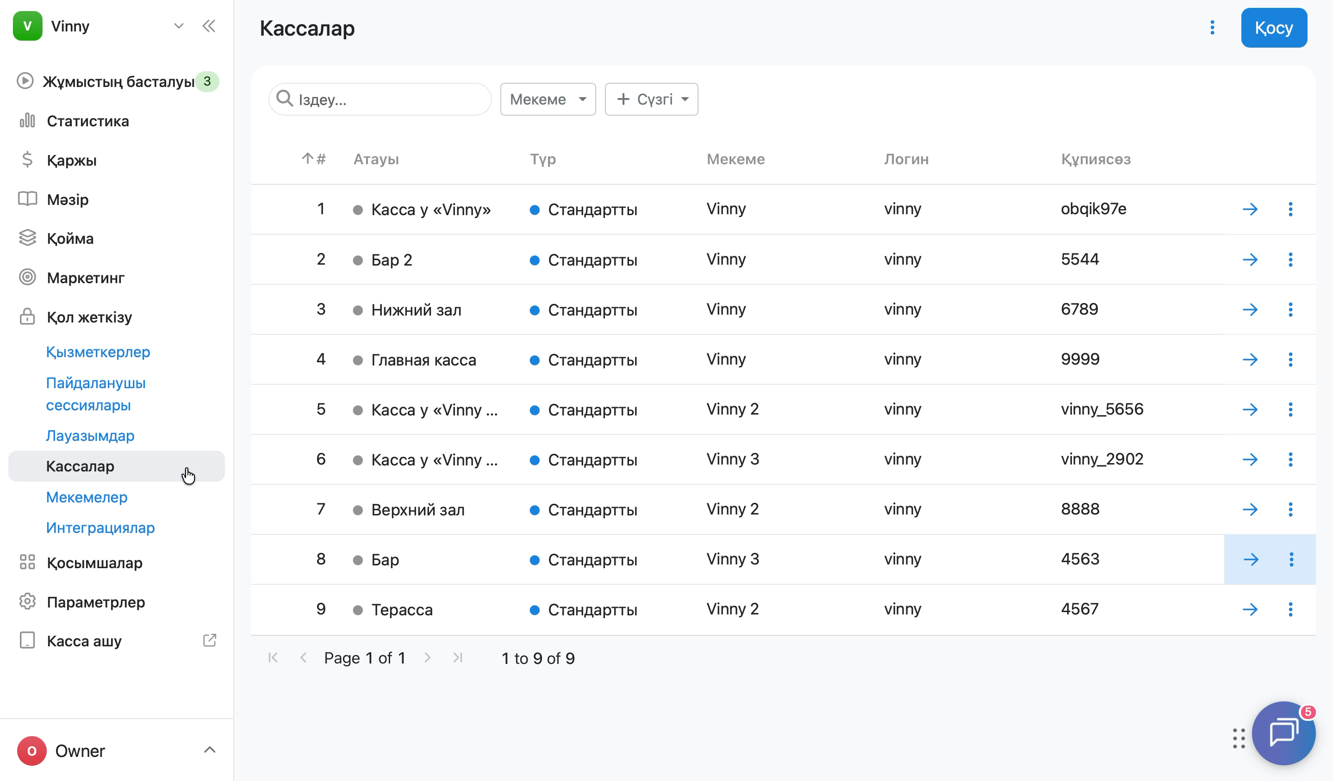
Task: Click the arrow for Терасса row
Action: (1250, 609)
